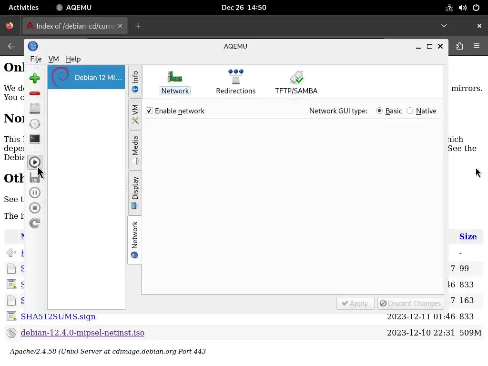Select the Basic network GUI type
The height and width of the screenshot is (366, 488).
[x=379, y=111]
